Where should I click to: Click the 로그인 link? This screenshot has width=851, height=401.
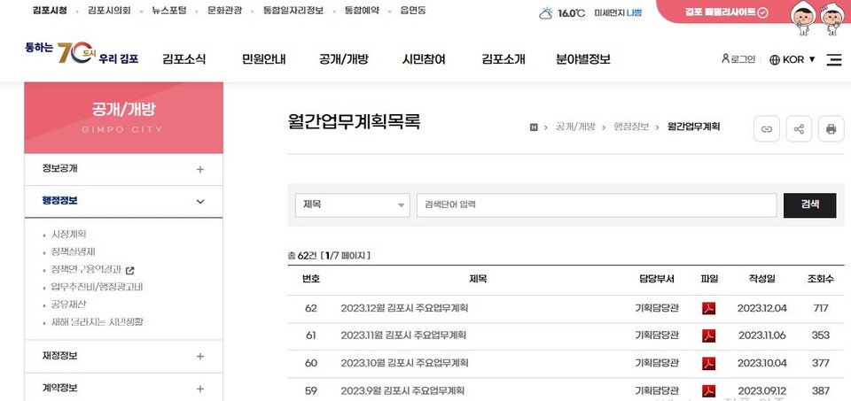tap(743, 59)
